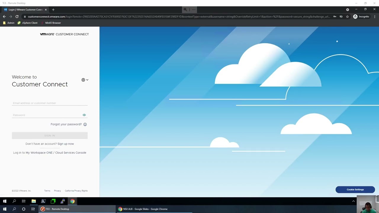Open the Cloud Services Console login link
This screenshot has height=213, width=379.
point(70,153)
